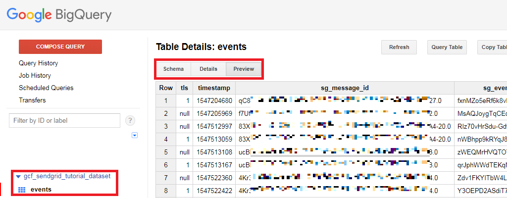Viewport: 507px width, 198px height.
Task: Click the sg_event_id cell starting Zdv1FKYITbW4L
Action: tap(481, 178)
